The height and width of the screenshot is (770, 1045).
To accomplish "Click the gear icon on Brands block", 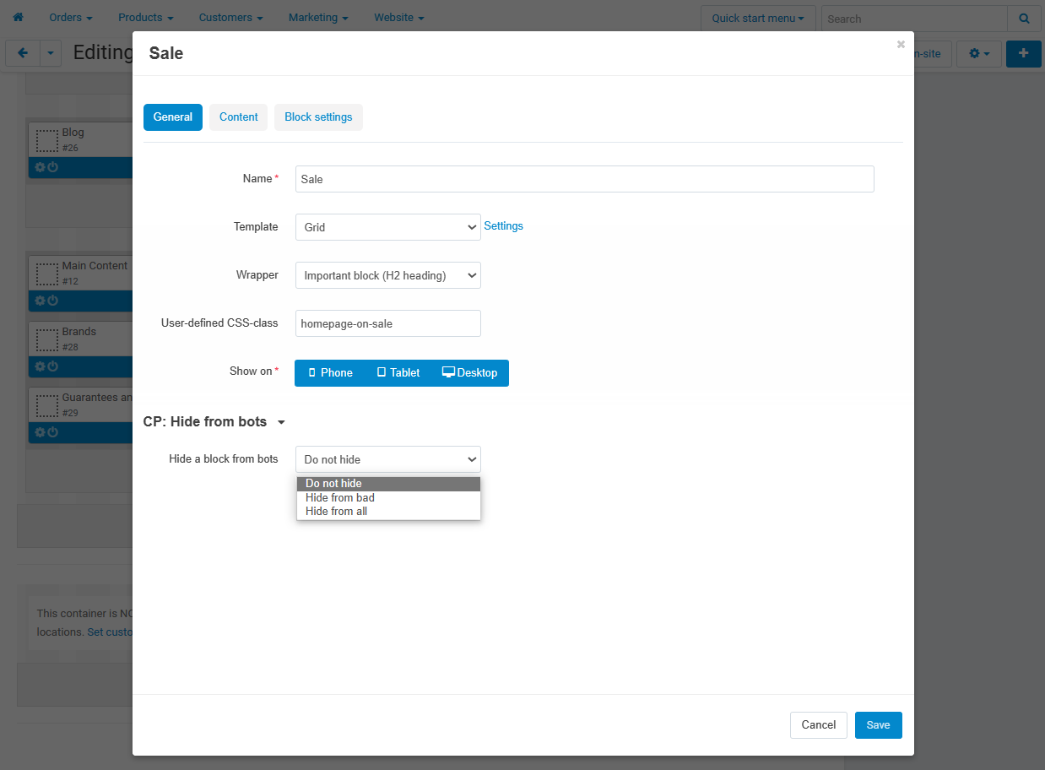I will (40, 366).
